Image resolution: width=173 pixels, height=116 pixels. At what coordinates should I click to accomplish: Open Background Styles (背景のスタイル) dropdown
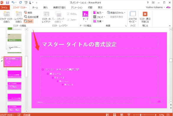click(116, 13)
